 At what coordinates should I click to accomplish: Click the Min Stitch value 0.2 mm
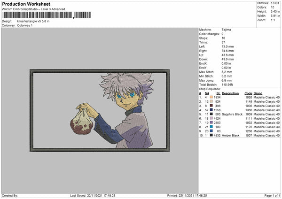[227, 76]
